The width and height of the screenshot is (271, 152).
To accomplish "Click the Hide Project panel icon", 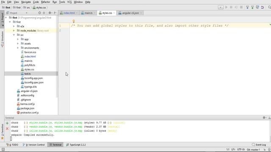I will point(55,13).
